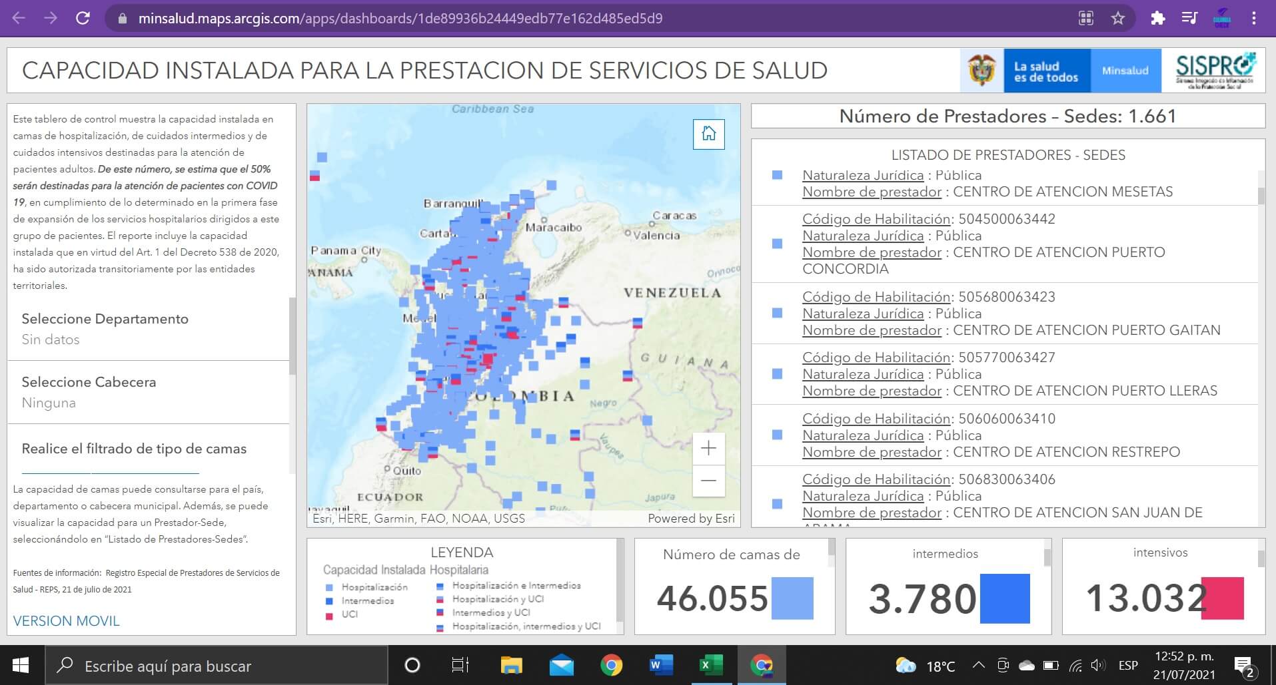Screen dimensions: 1276x685
Task: Open the Chrome three-dot menu
Action: tap(1254, 18)
